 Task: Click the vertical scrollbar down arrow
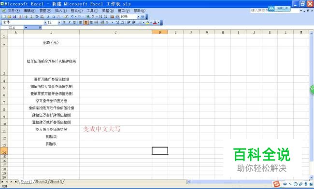coord(312,177)
